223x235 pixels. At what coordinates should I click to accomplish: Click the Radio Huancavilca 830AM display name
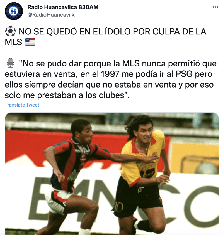click(x=63, y=7)
